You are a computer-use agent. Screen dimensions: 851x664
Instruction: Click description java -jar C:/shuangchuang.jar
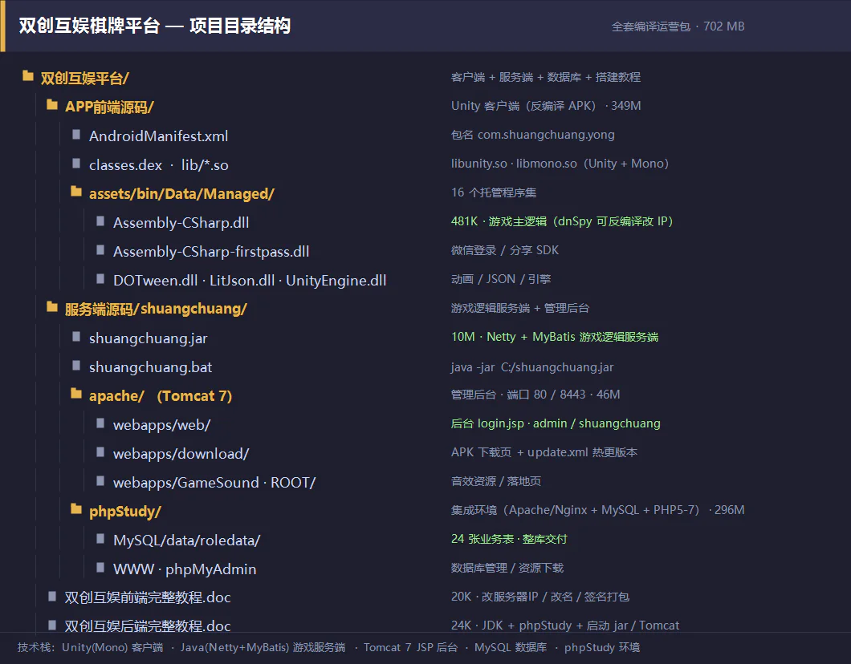pyautogui.click(x=531, y=367)
